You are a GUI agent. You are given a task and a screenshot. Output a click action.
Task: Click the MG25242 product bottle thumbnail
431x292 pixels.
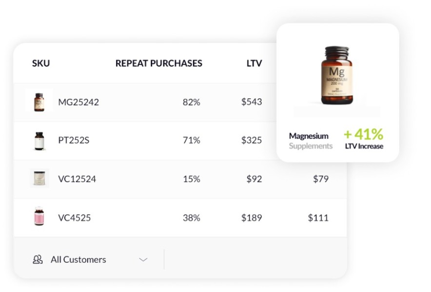click(39, 102)
